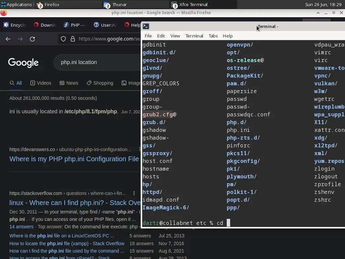Open the Stack Overflow Where can I find php.ini result
Image resolution: width=345 pixels, height=259 pixels.
75,203
